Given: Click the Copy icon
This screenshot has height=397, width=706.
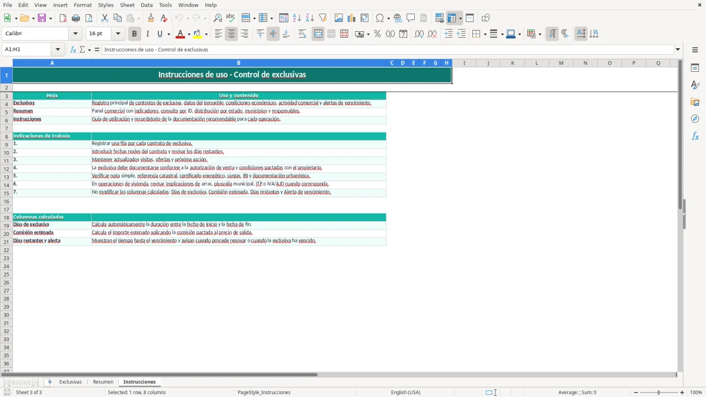Looking at the screenshot, I should [x=118, y=18].
